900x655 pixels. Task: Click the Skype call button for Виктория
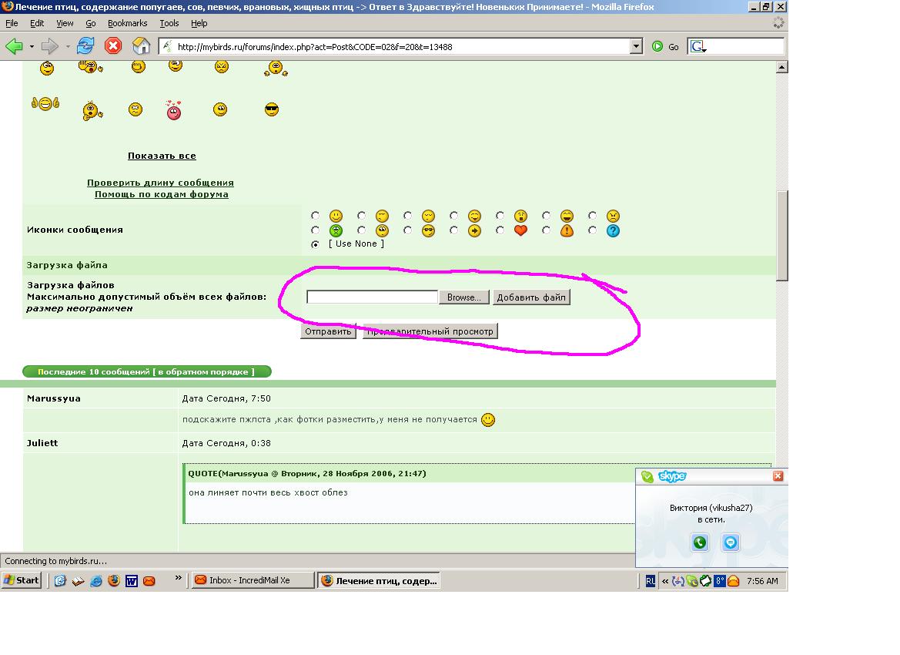click(x=699, y=542)
